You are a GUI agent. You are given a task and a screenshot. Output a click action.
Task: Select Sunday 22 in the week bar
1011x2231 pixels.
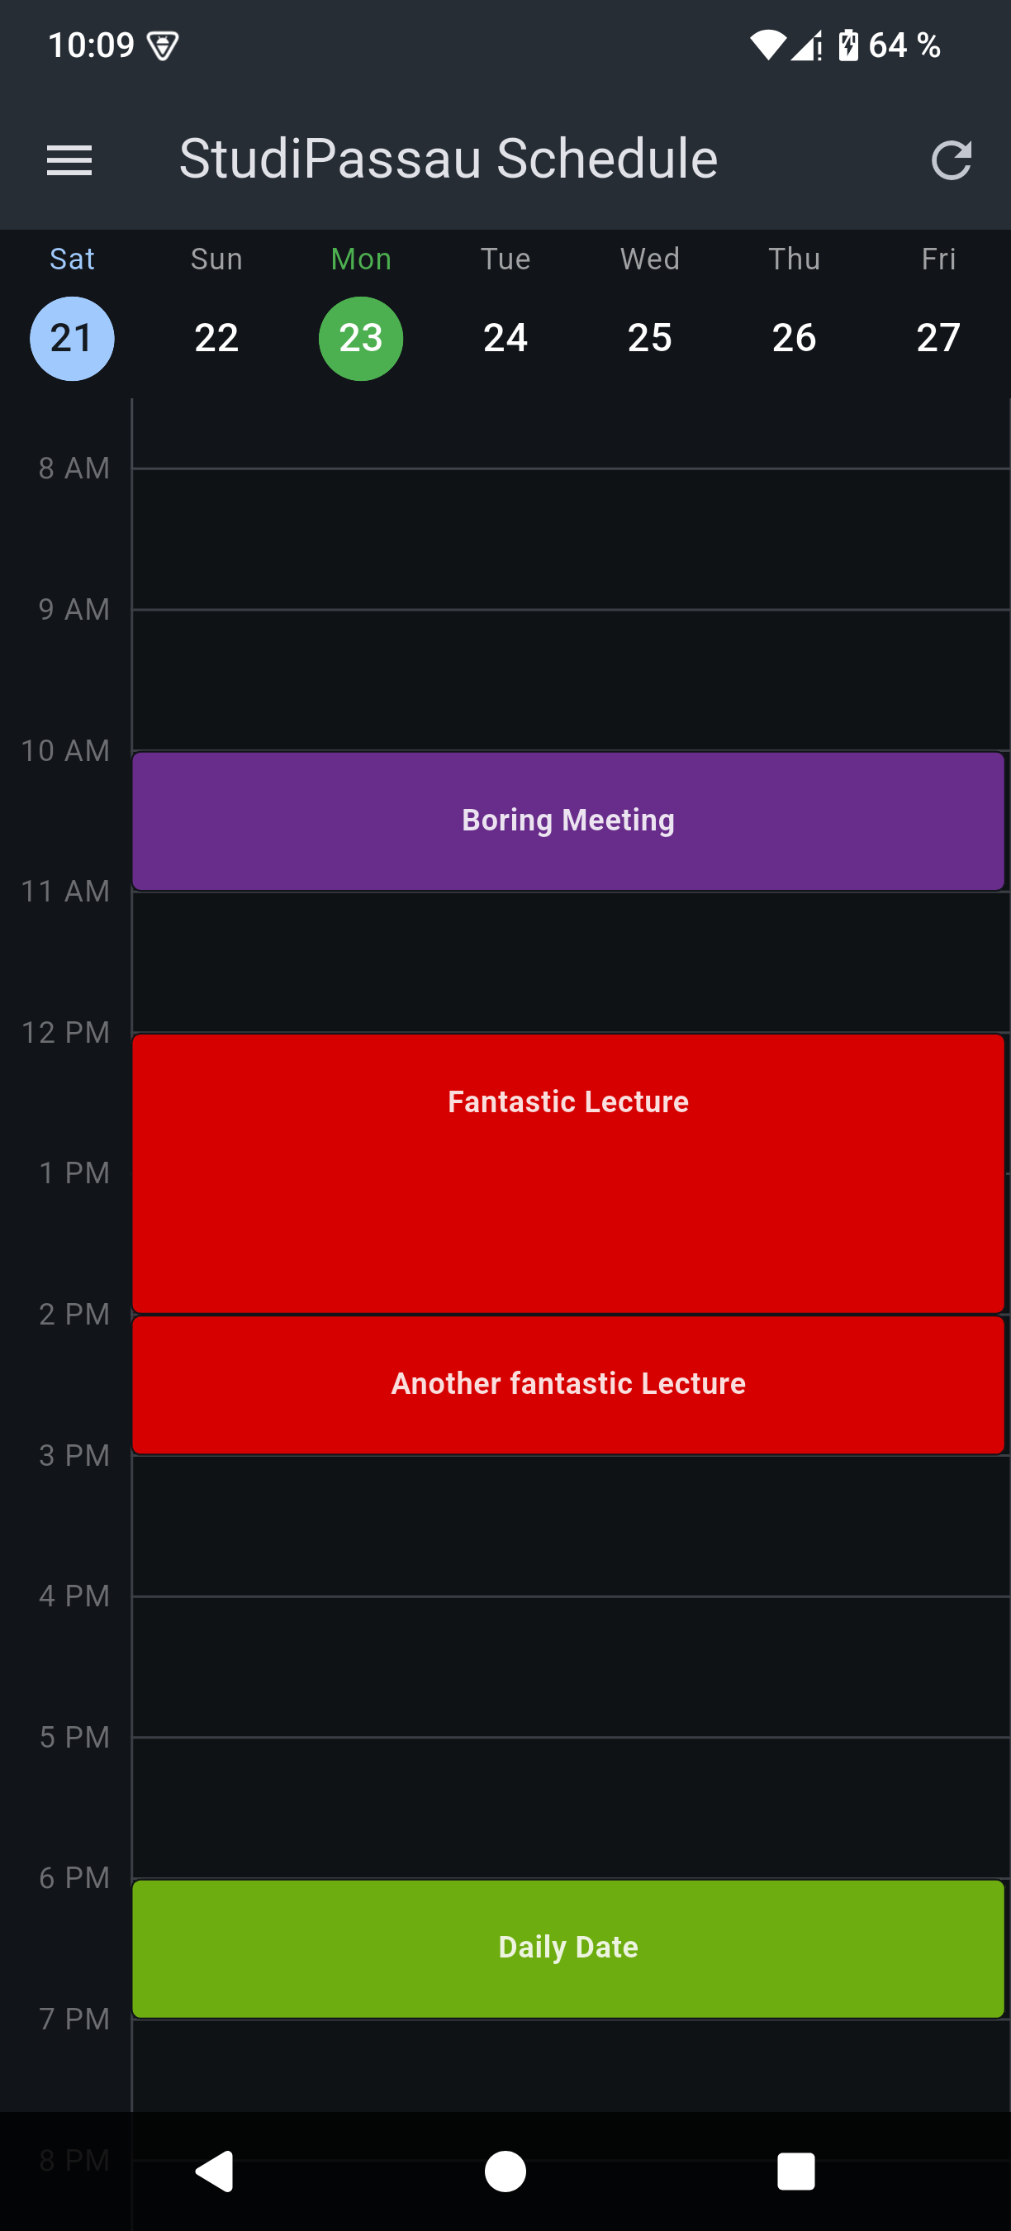point(216,338)
